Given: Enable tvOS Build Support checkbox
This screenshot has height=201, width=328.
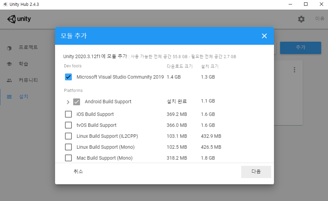Looking at the screenshot, I should click(68, 125).
